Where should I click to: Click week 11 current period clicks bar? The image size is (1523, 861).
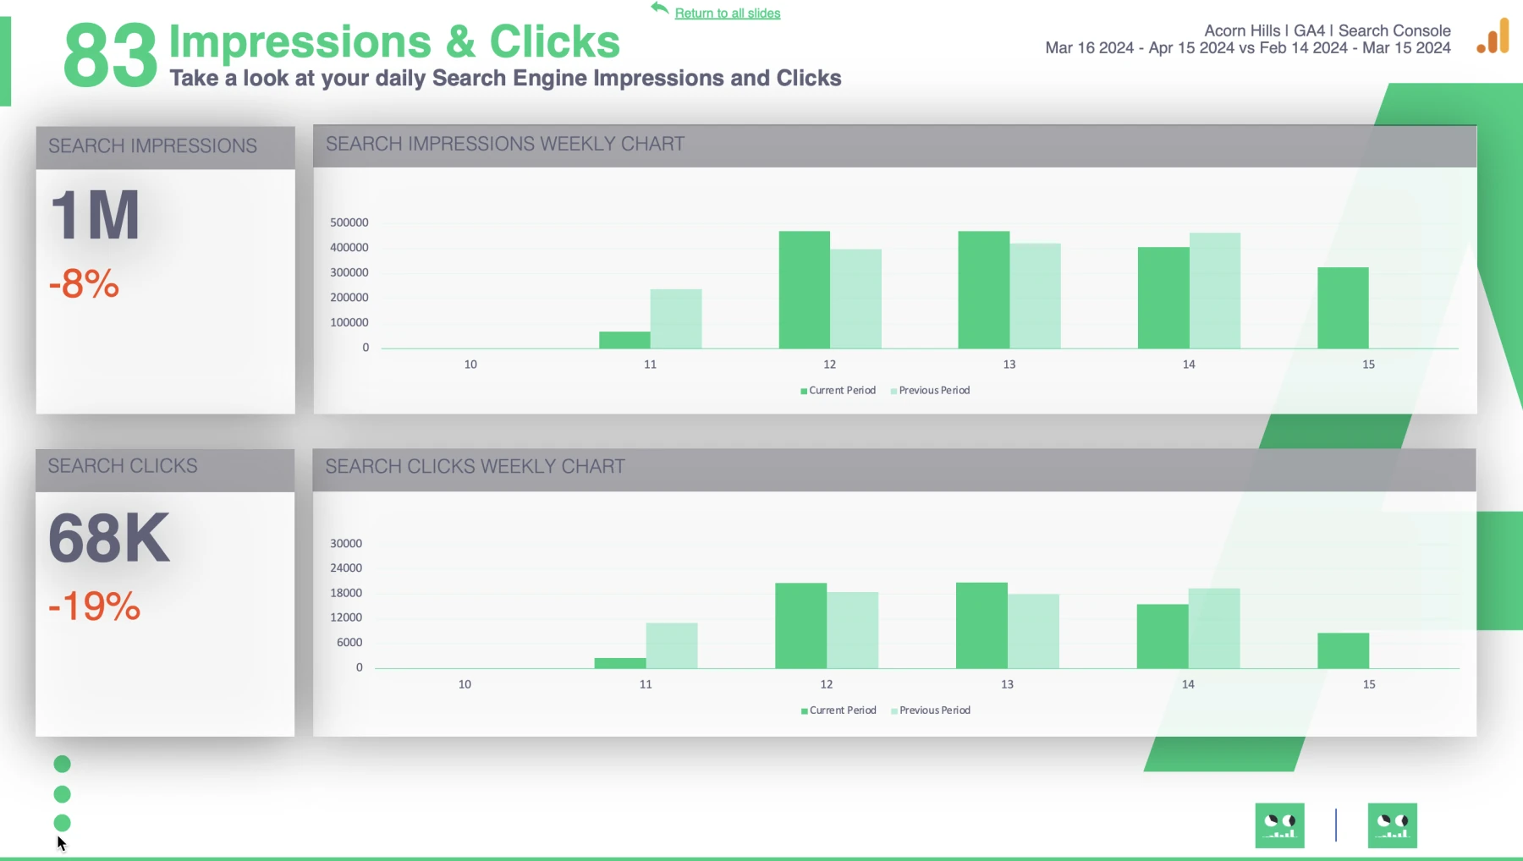click(x=620, y=664)
